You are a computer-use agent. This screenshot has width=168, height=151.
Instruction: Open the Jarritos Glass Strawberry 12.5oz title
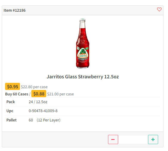[83, 77]
